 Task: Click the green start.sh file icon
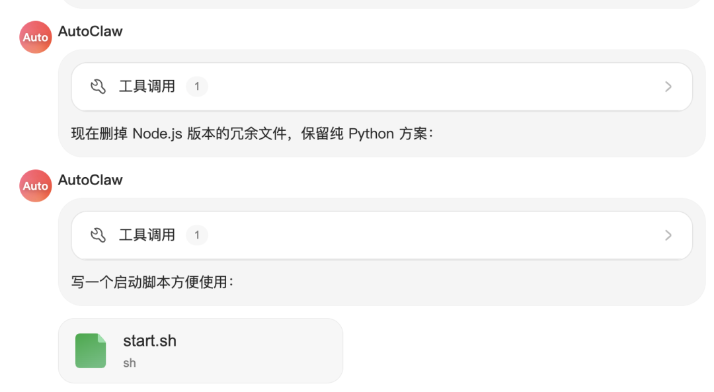(x=91, y=350)
